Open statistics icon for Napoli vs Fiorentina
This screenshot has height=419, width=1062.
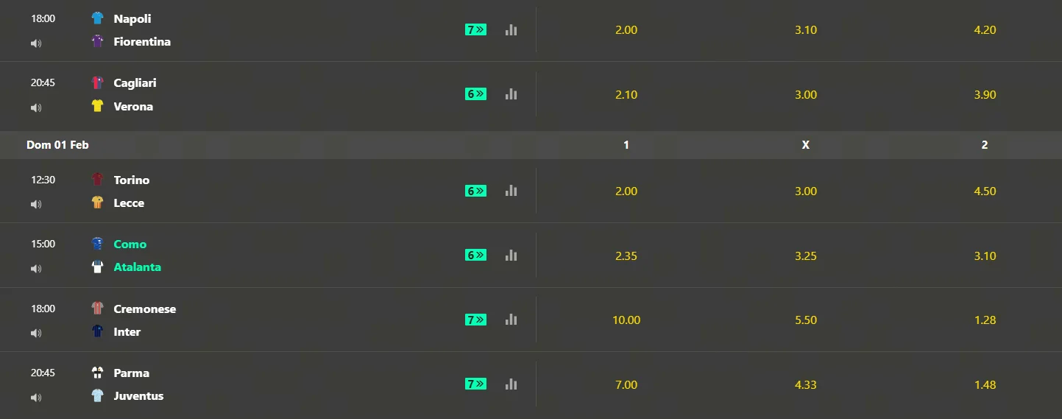(511, 30)
